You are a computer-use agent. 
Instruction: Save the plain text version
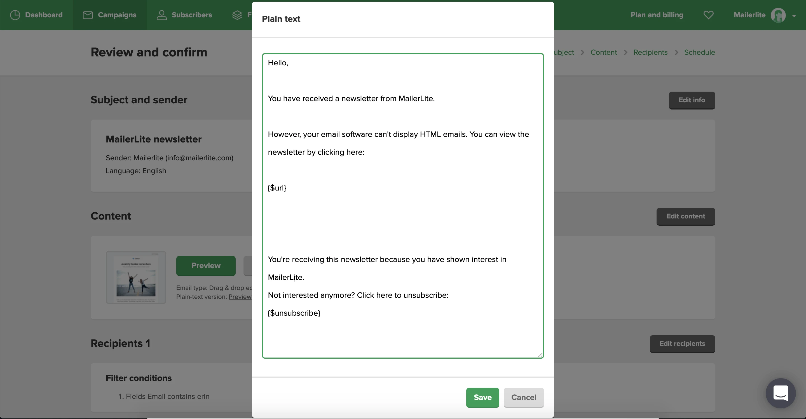pos(482,397)
